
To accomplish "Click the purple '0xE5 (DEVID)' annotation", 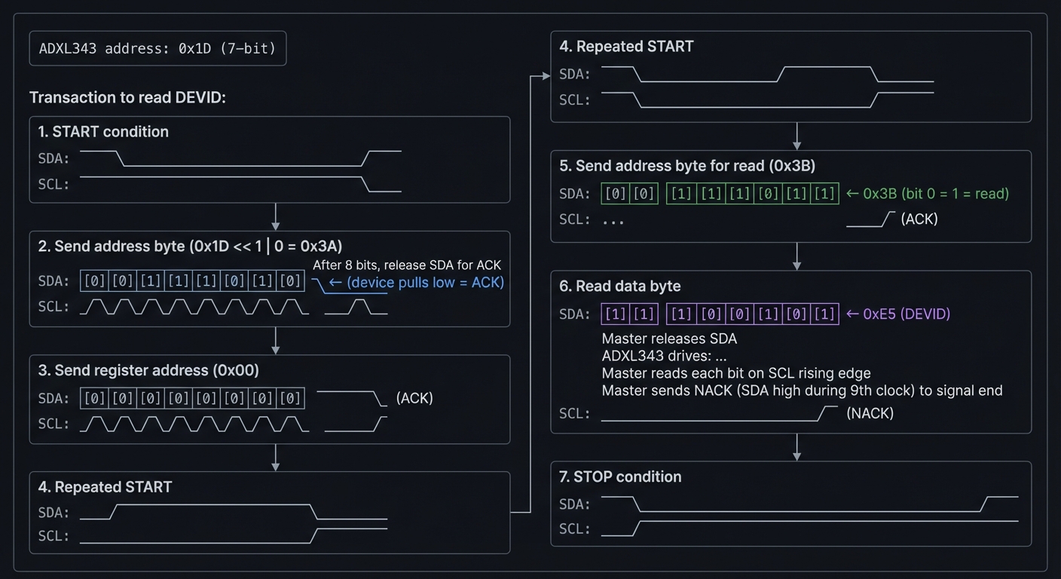I will pos(898,314).
